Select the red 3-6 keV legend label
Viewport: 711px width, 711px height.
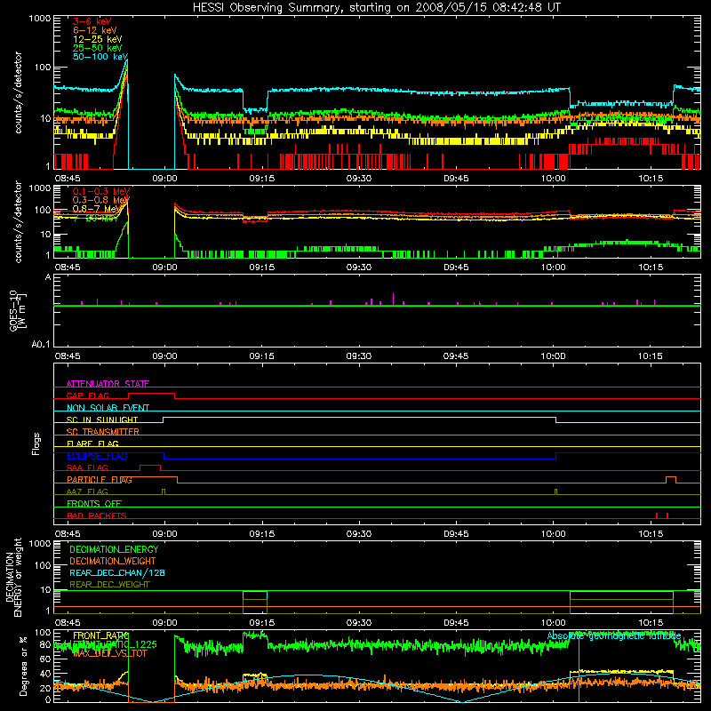pyautogui.click(x=92, y=21)
